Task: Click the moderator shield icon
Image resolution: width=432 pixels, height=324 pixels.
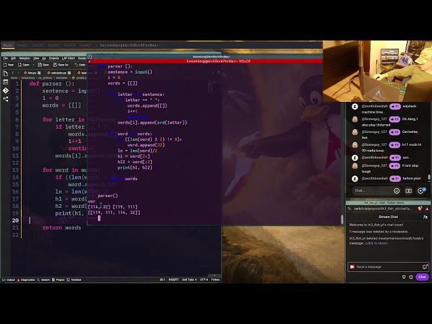Action: coord(404,277)
